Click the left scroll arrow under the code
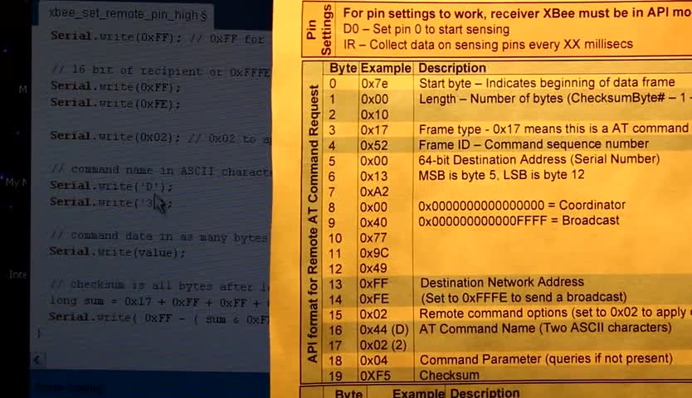692x398 pixels. 37,360
